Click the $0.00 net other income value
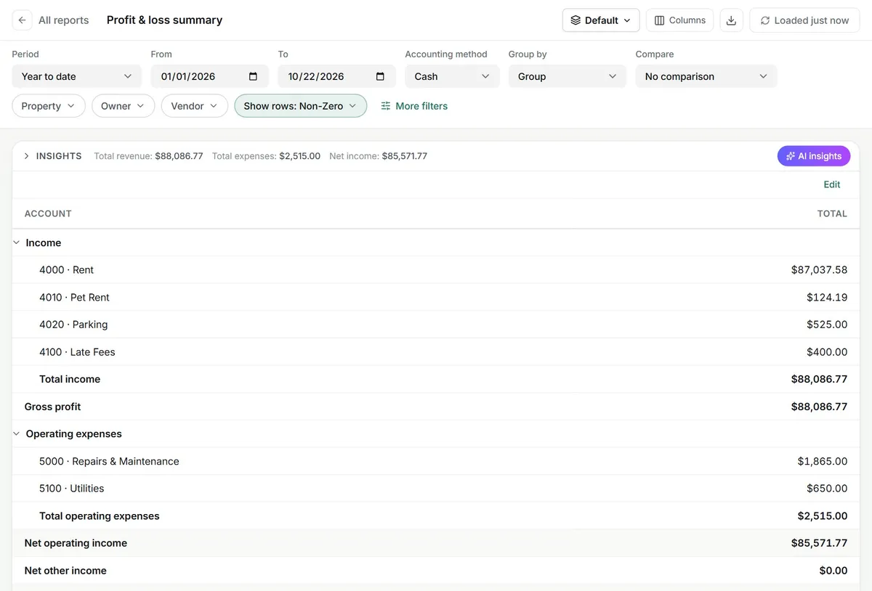872x591 pixels. [x=833, y=571]
